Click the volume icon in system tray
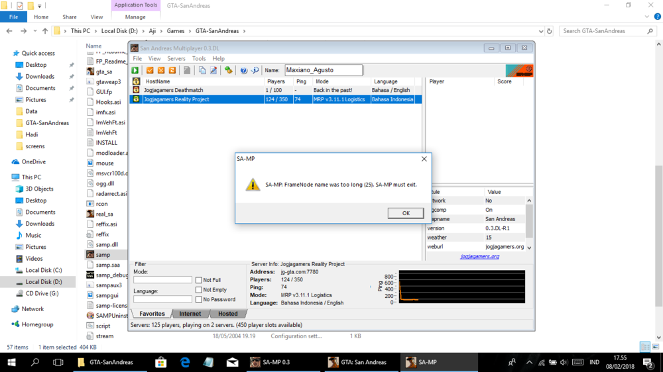This screenshot has width=663, height=372. click(564, 362)
